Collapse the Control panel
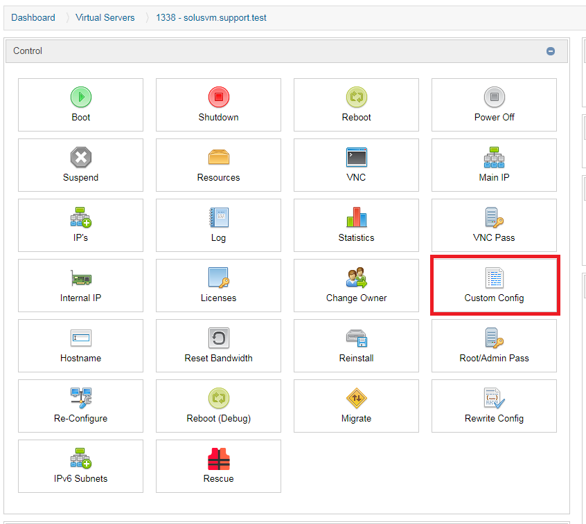This screenshot has height=524, width=586. [x=551, y=51]
